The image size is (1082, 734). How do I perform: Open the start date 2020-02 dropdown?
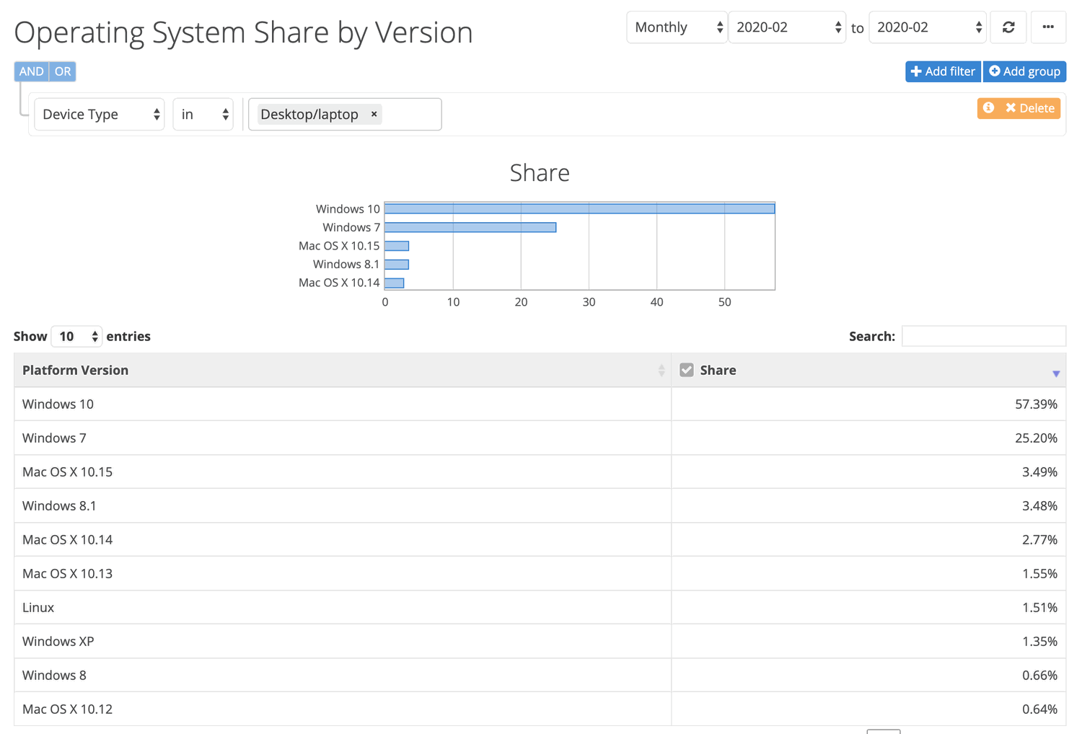(787, 27)
